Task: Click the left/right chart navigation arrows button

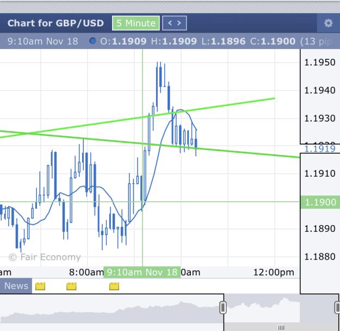Action: click(x=174, y=23)
